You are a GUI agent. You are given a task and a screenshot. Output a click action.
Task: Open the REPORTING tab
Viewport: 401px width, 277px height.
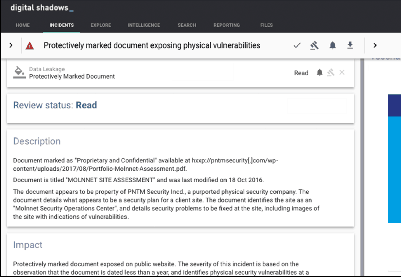click(x=227, y=25)
